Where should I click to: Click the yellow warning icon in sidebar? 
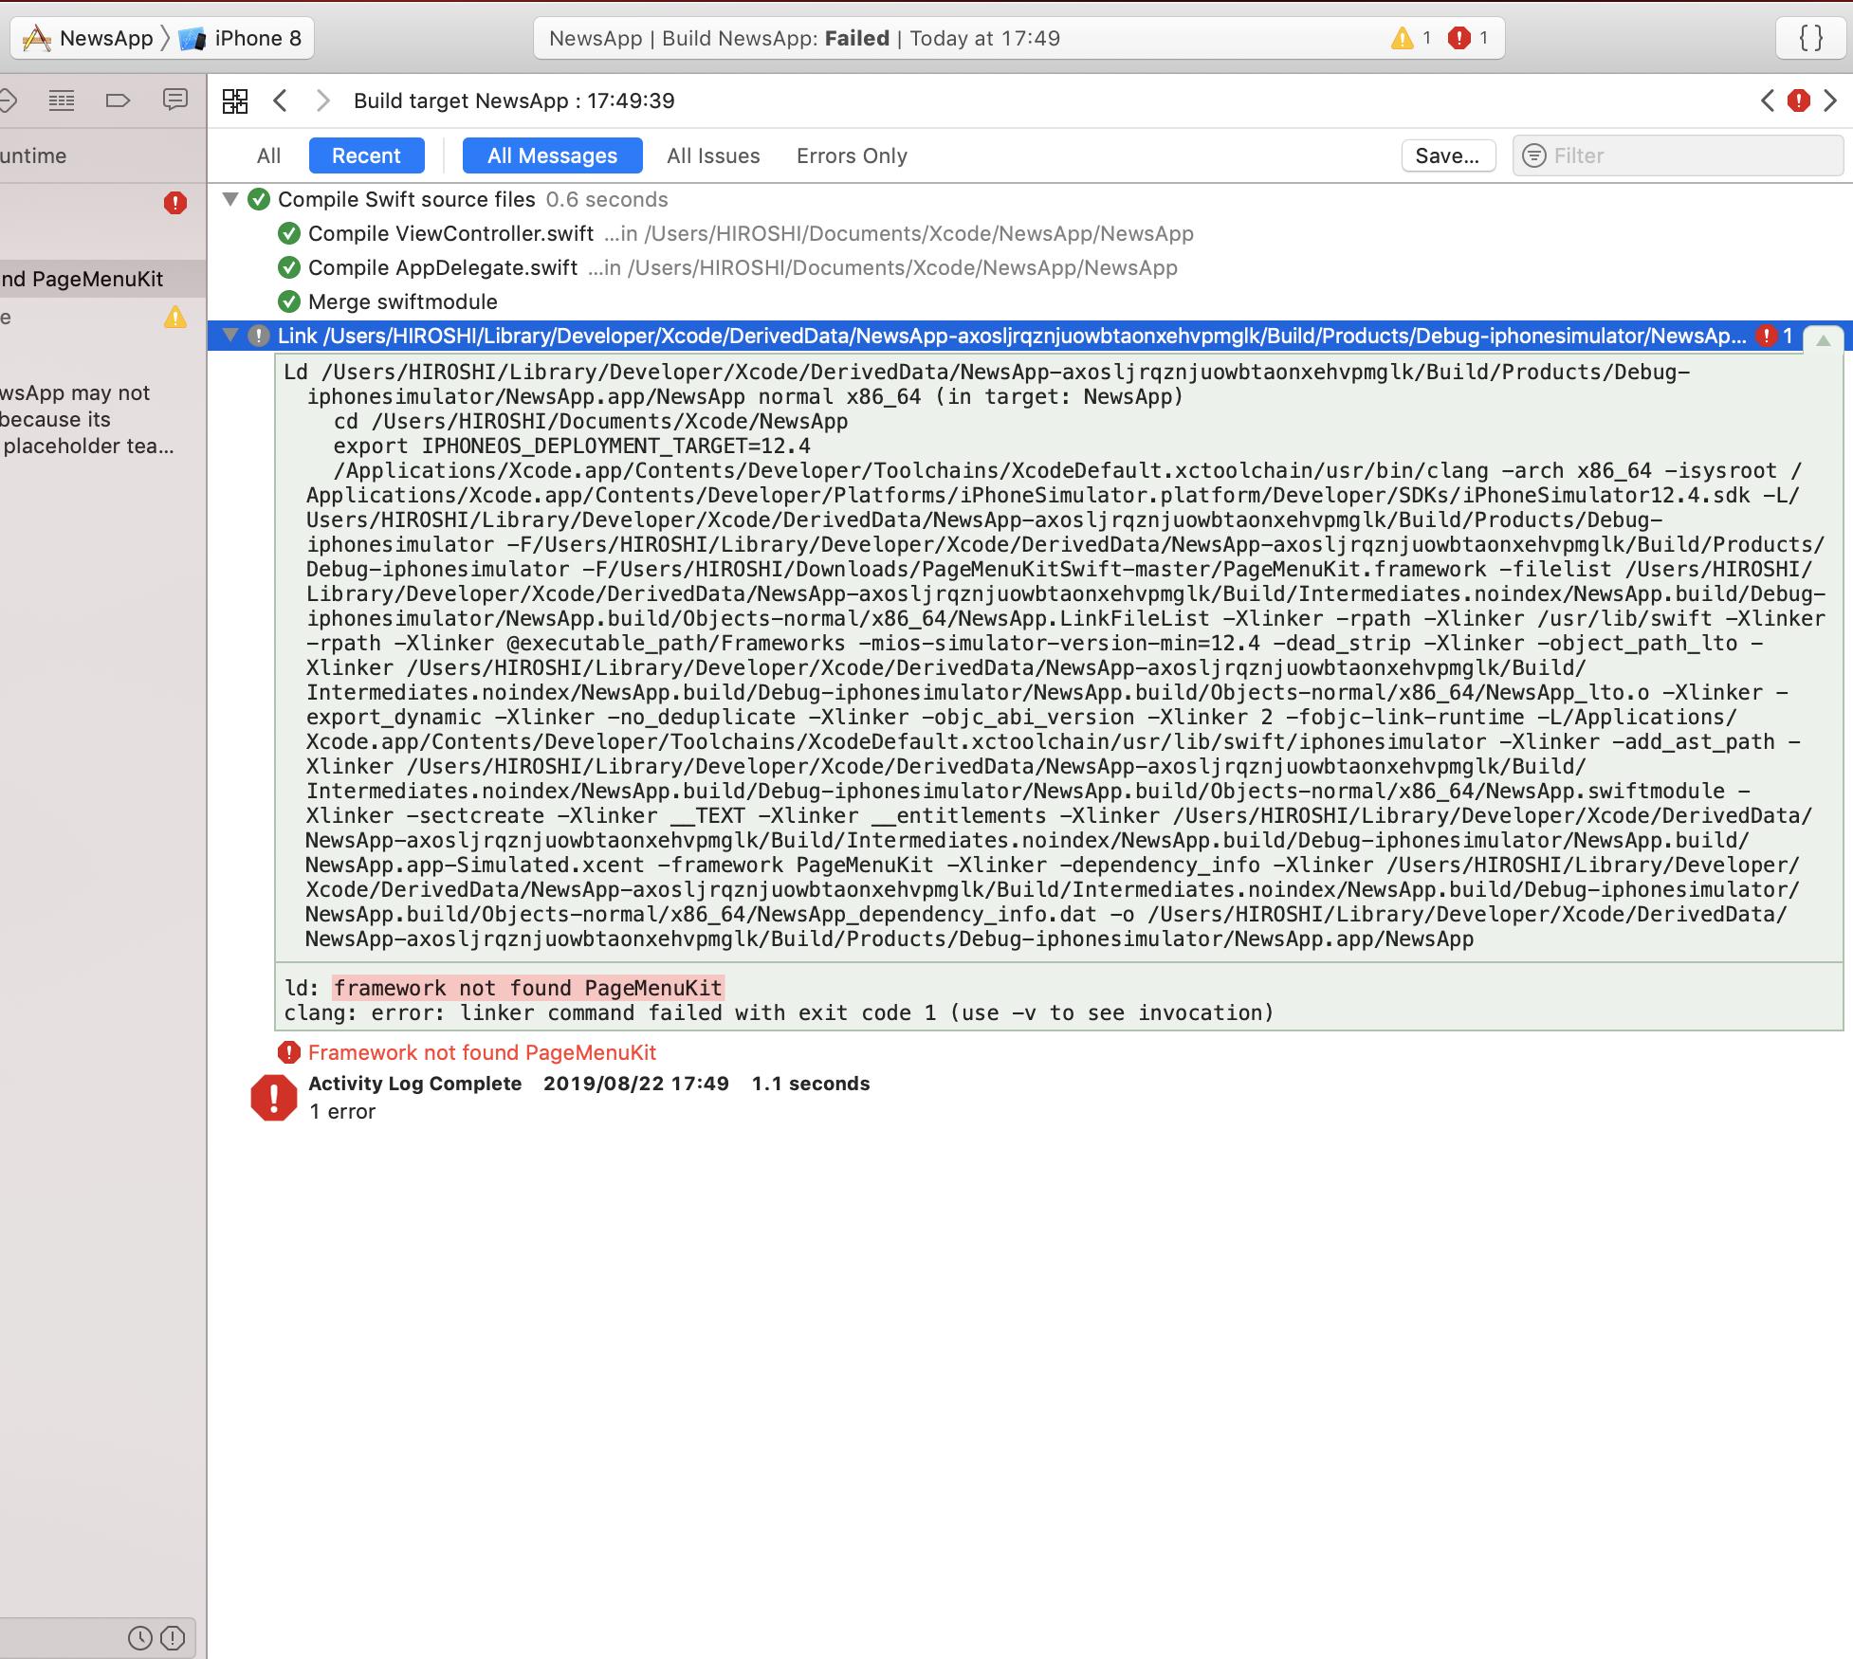click(x=175, y=317)
